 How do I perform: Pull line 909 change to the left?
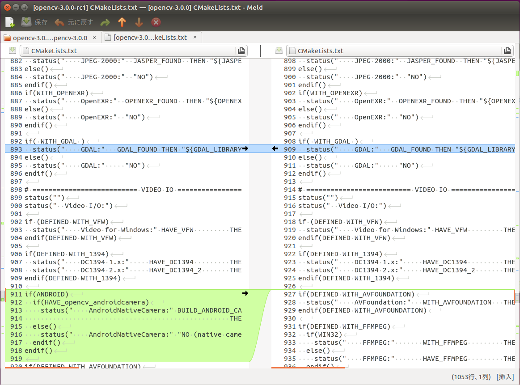pyautogui.click(x=275, y=148)
